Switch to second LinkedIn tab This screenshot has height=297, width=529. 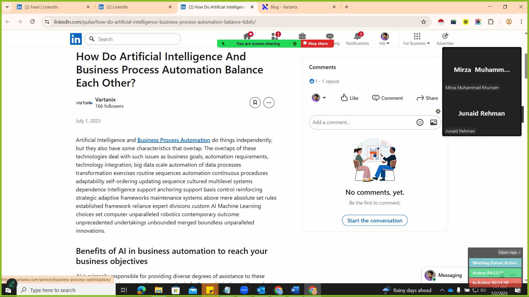click(135, 7)
